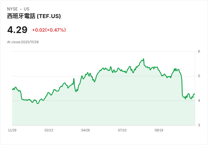
Task: Click the lowest trough of the price line
Action: 38,103
